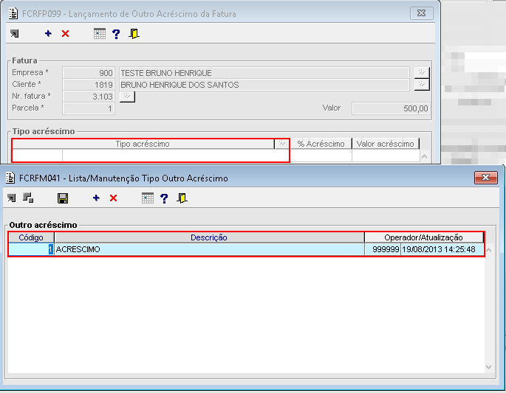The width and height of the screenshot is (506, 393).
Task: Delete record with red X in FCRFM041
Action: (x=113, y=198)
